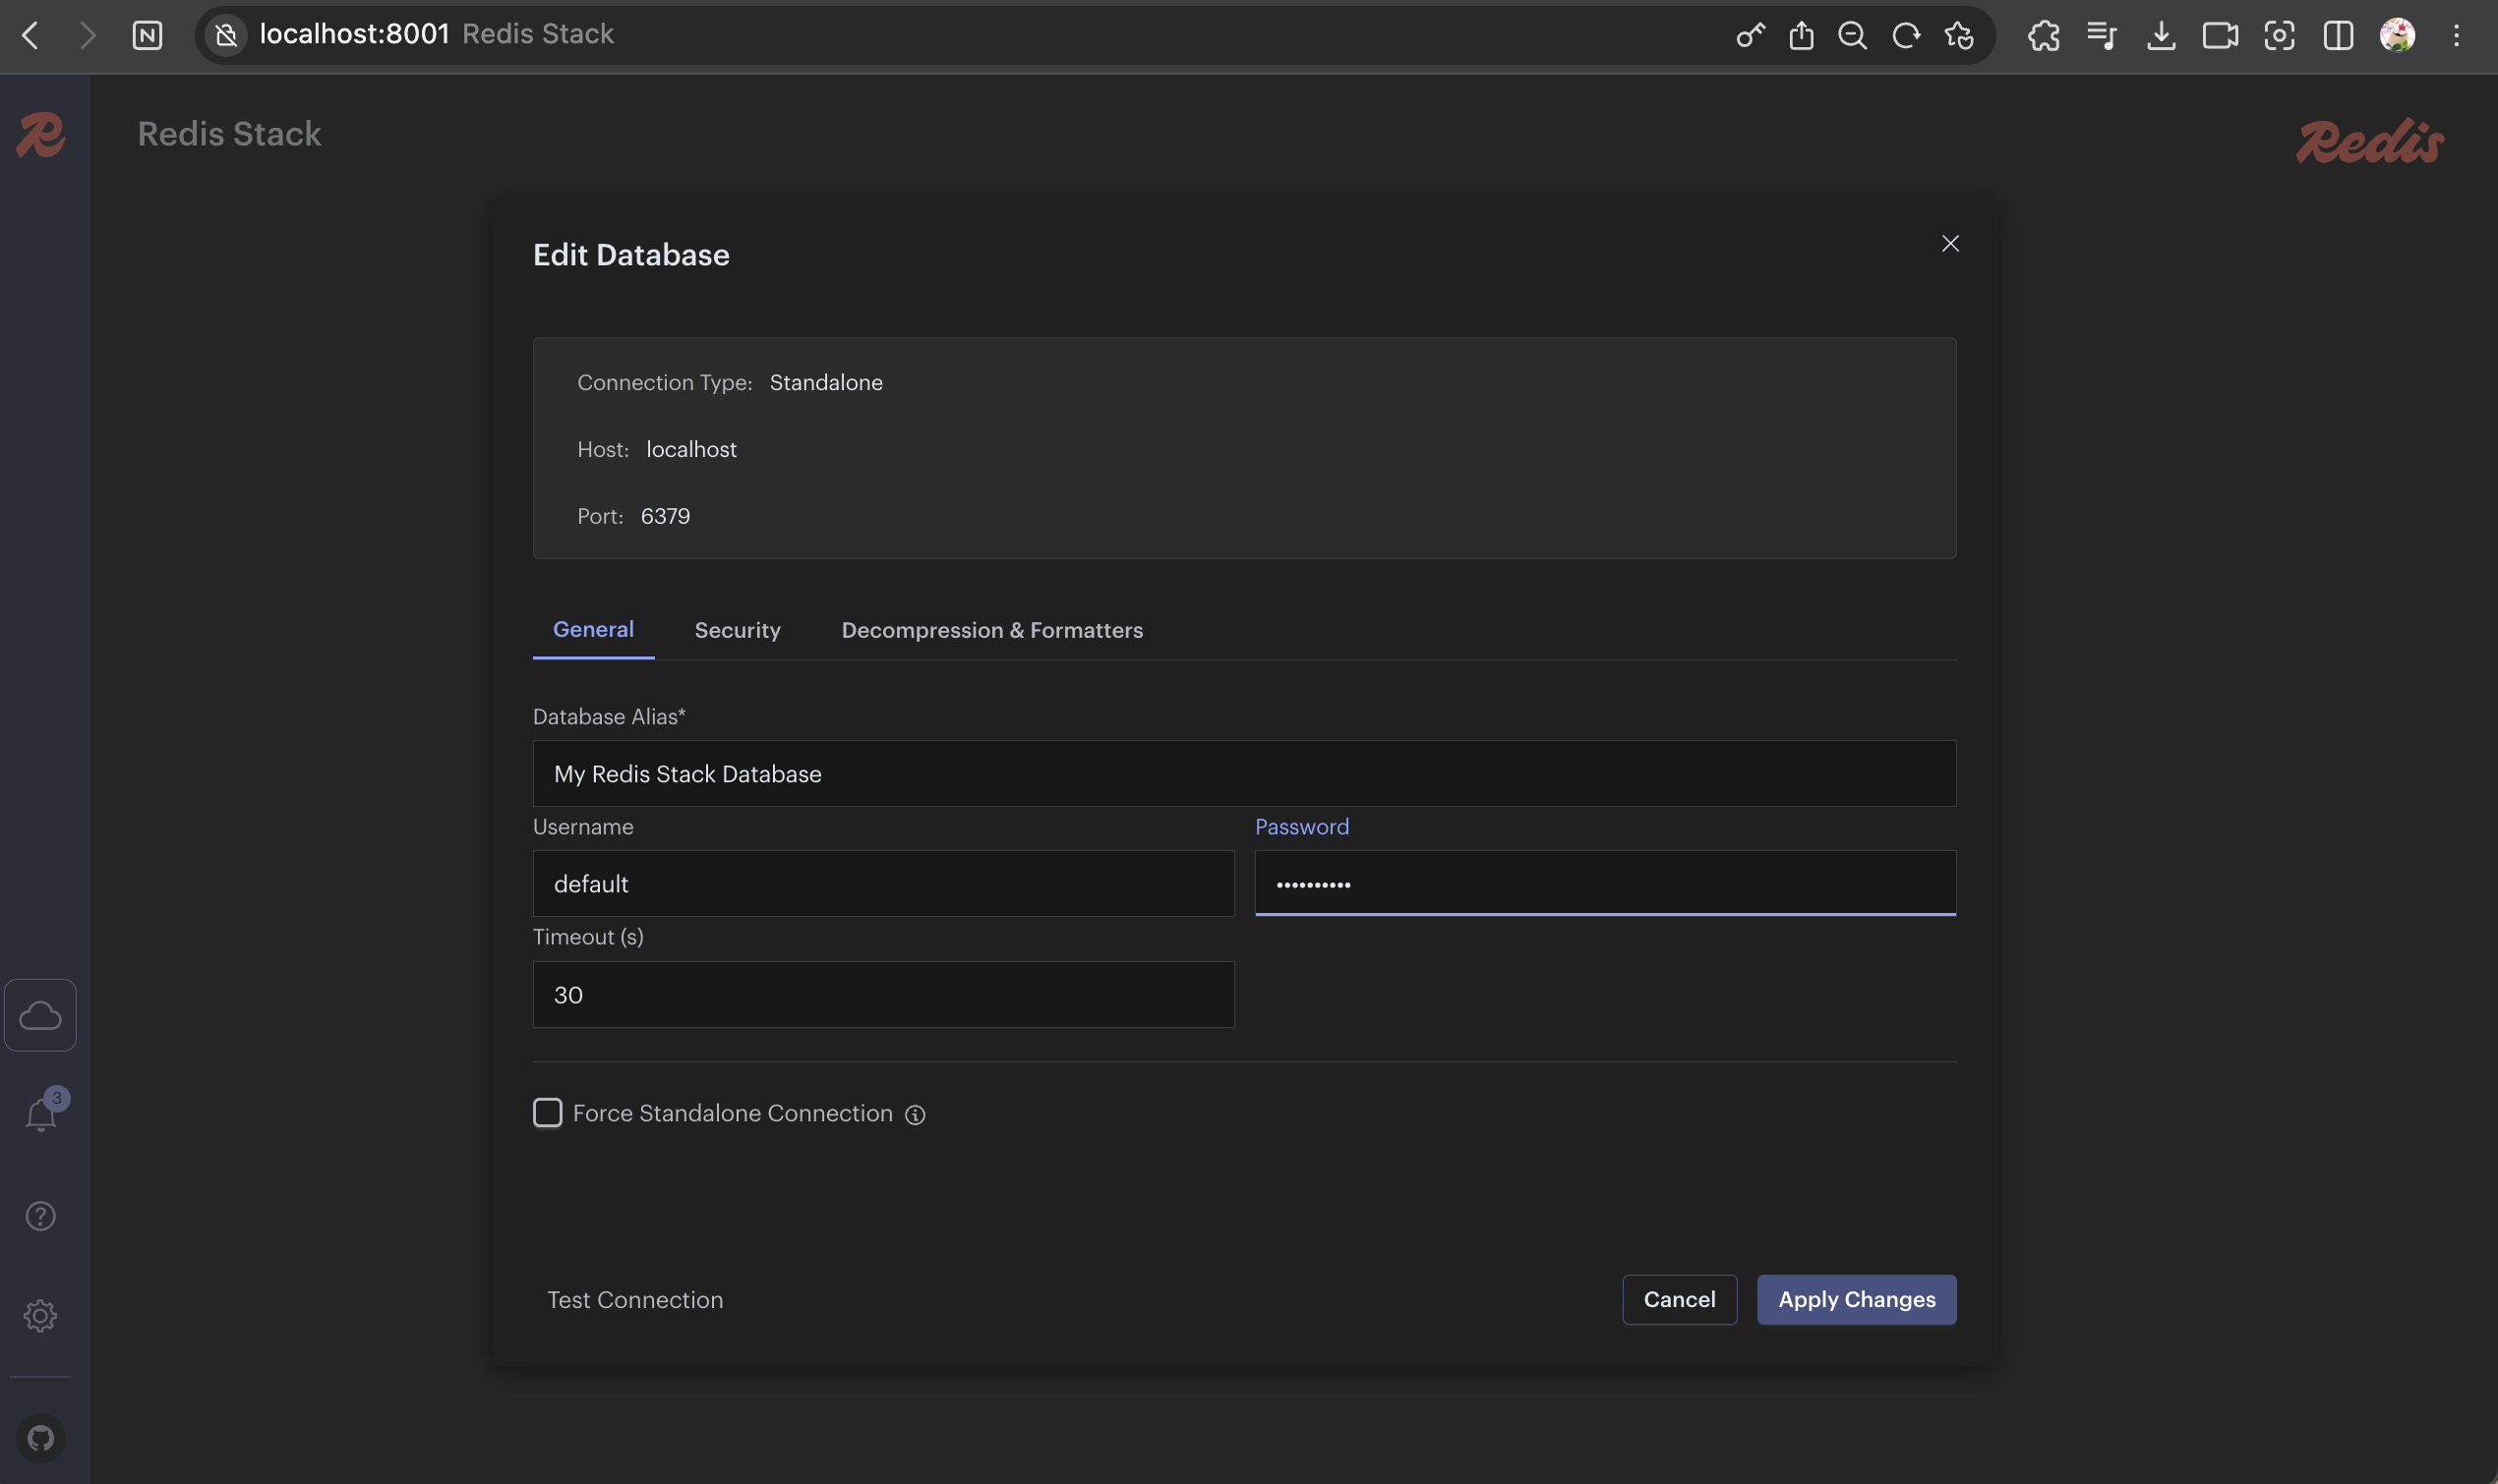
Task: Click Test Connection
Action: pos(634,1299)
